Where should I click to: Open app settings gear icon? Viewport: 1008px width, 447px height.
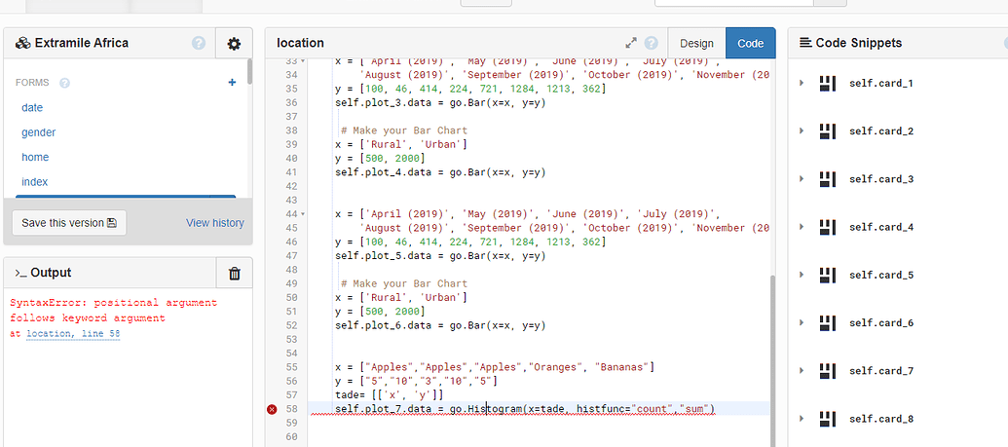tap(234, 44)
